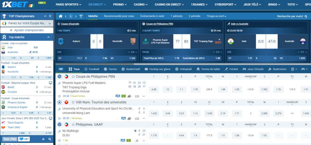Image resolution: width=311 pixels, height=145 pixels.
Task: Collapse the TOP Championnats section
Action: point(45,16)
